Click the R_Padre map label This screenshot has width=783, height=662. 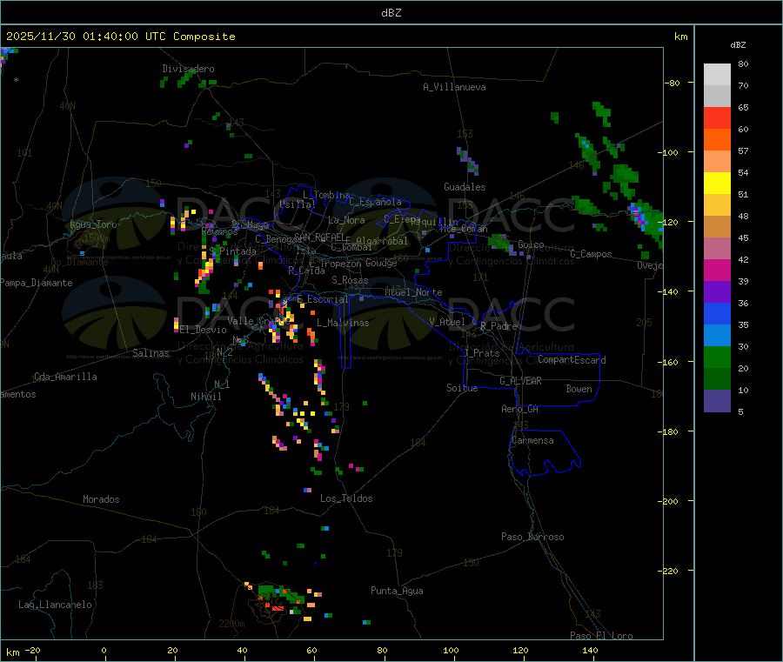[x=499, y=326]
